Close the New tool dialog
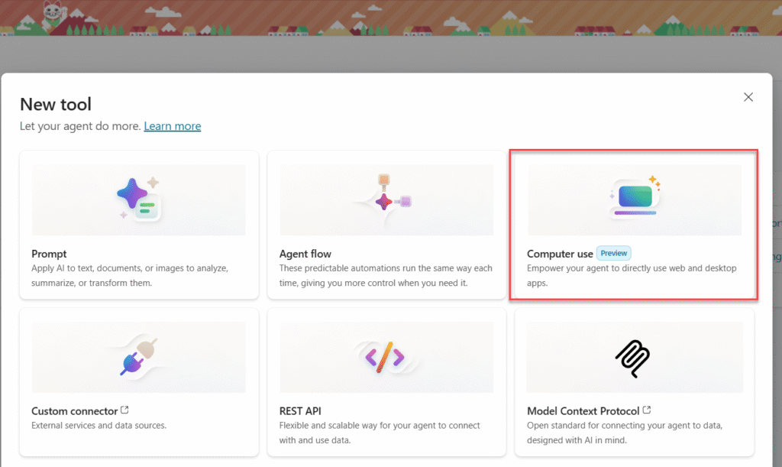 [748, 97]
